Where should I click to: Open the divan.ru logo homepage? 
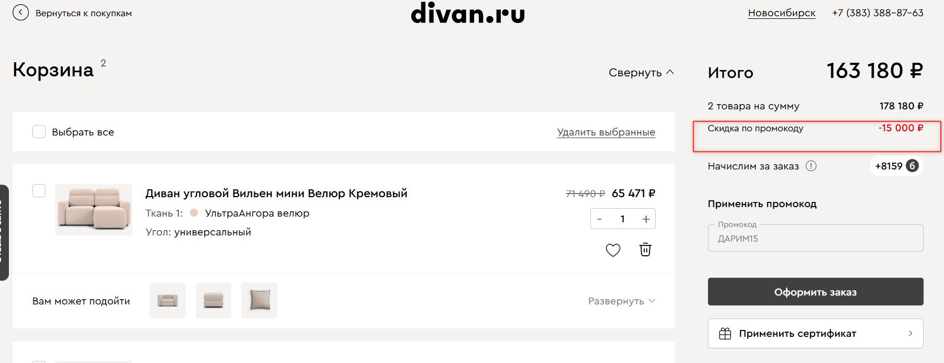coord(468,13)
